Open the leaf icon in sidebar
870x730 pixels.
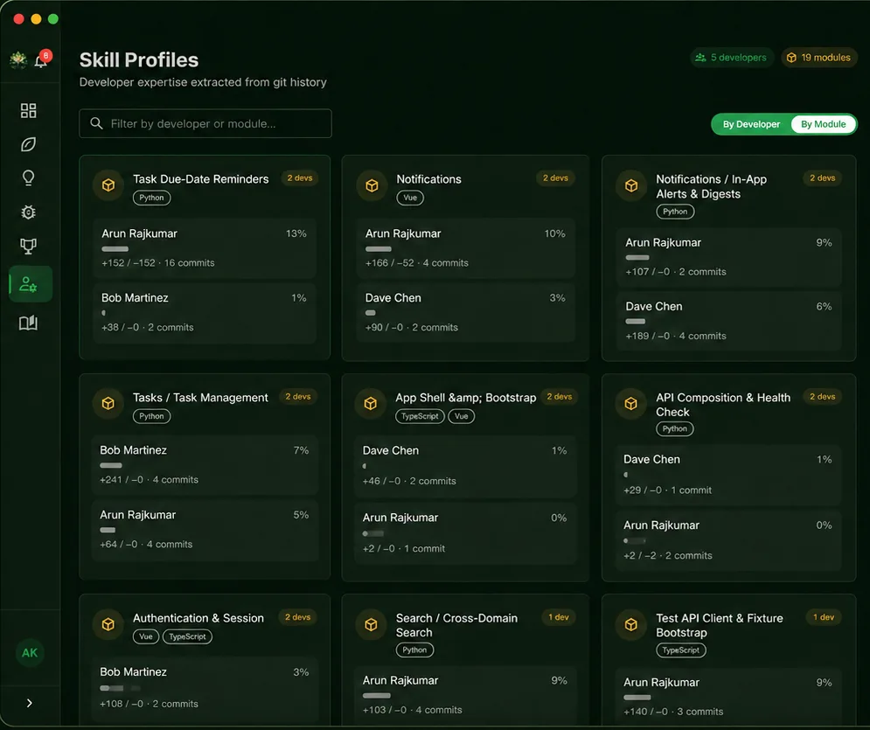[x=28, y=144]
